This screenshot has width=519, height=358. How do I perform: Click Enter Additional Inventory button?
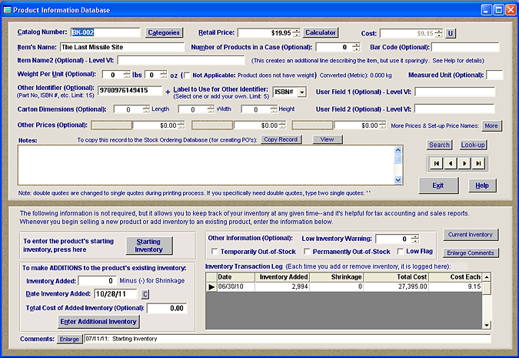pyautogui.click(x=99, y=321)
